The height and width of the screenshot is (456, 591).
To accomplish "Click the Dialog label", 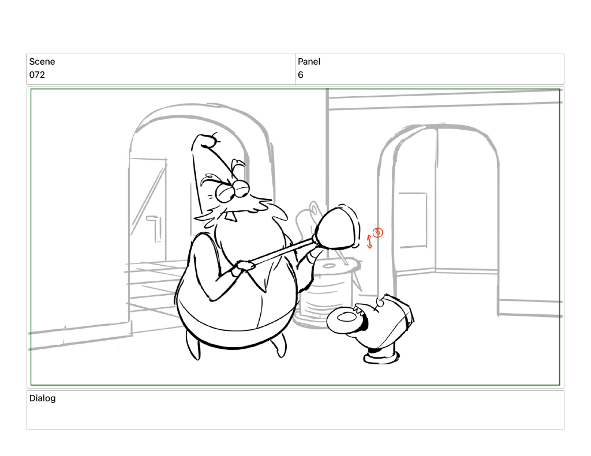I will pos(43,398).
